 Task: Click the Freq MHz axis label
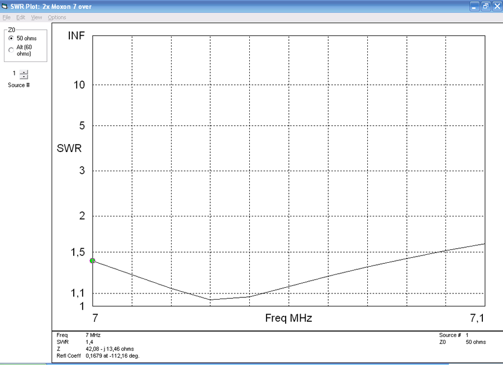click(288, 318)
